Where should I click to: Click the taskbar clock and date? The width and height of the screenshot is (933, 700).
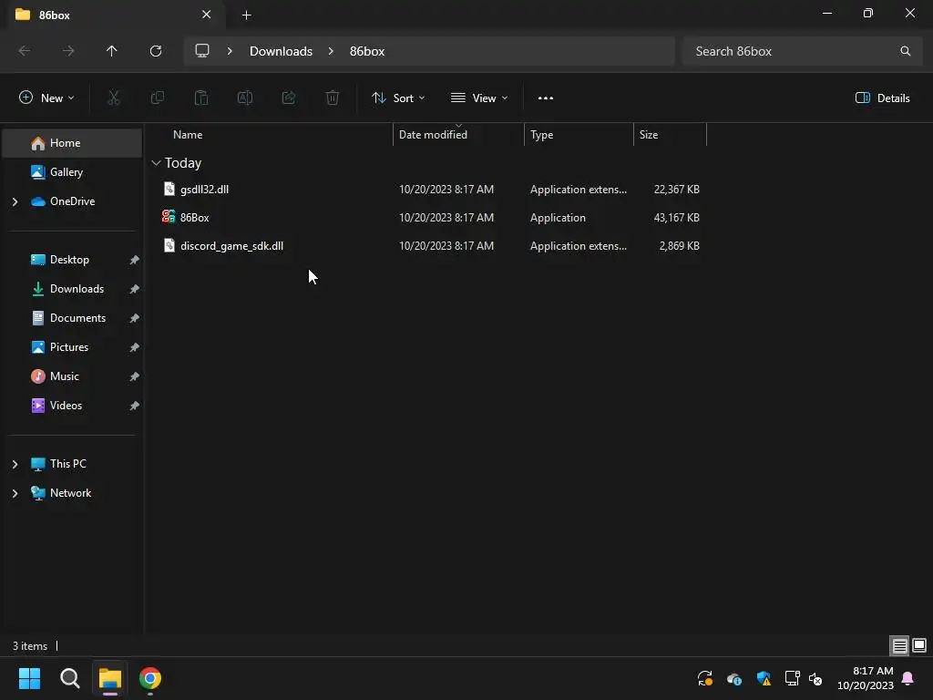[866, 678]
